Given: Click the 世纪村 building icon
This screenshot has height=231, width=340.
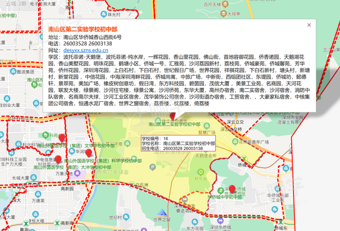Looking at the screenshot, I should [x=126, y=217].
